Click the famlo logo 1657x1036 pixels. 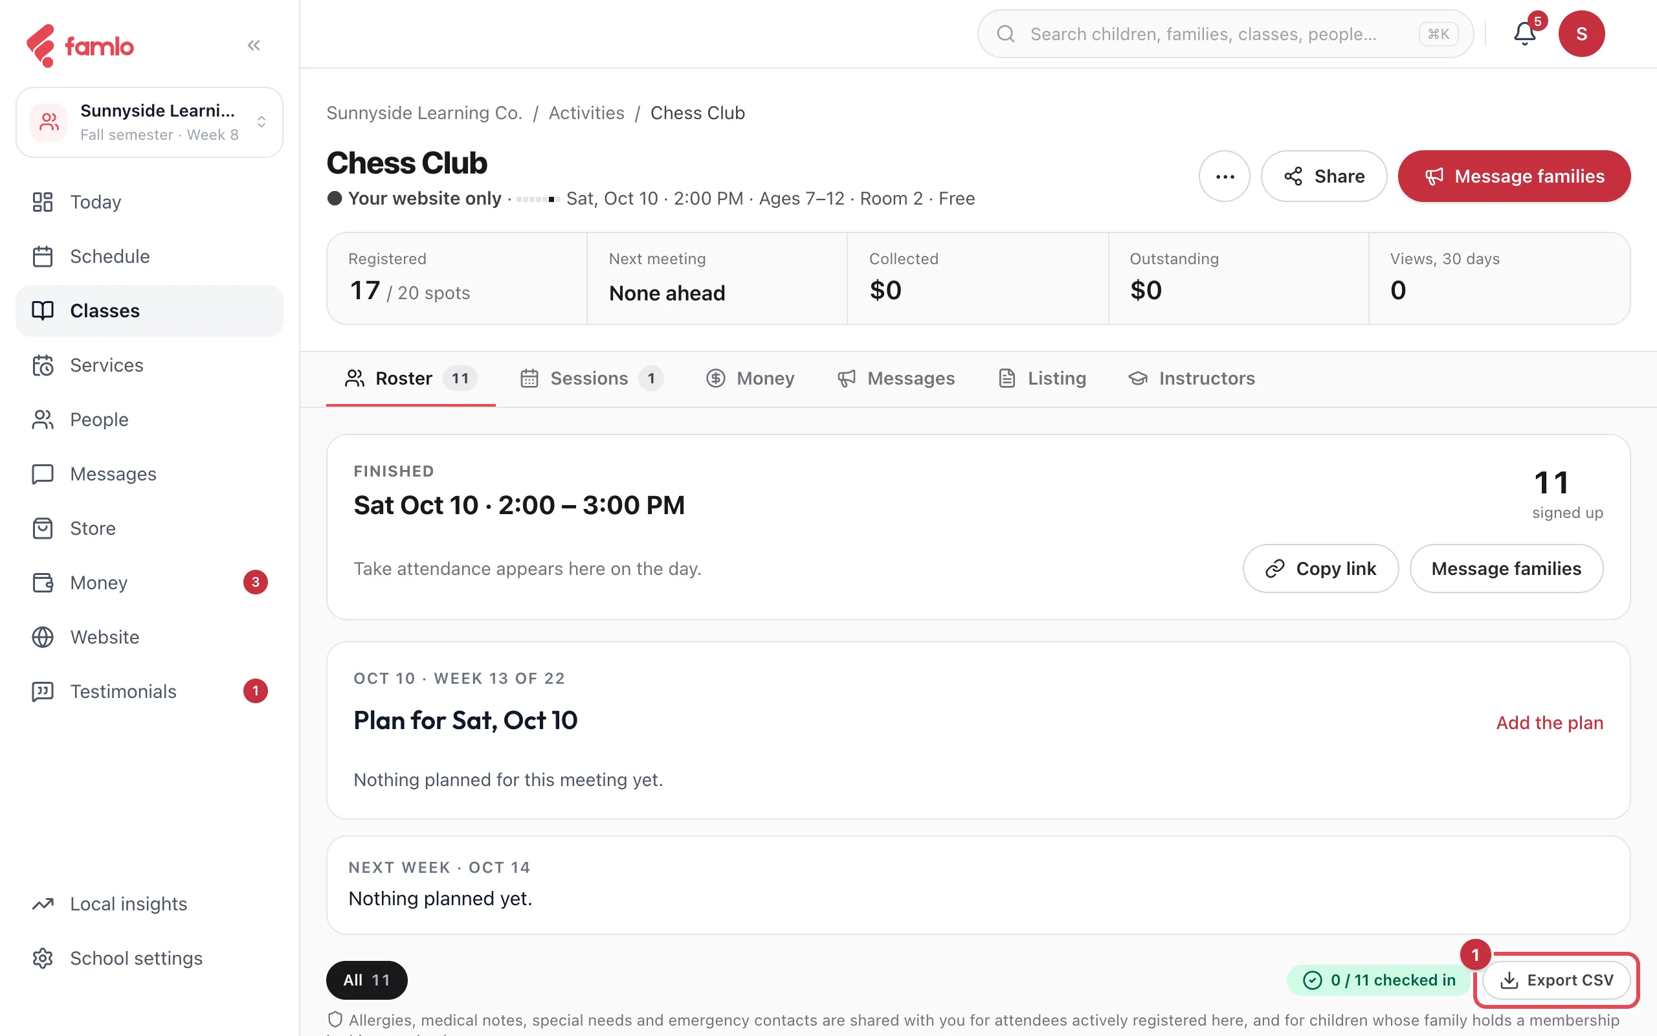[x=80, y=46]
